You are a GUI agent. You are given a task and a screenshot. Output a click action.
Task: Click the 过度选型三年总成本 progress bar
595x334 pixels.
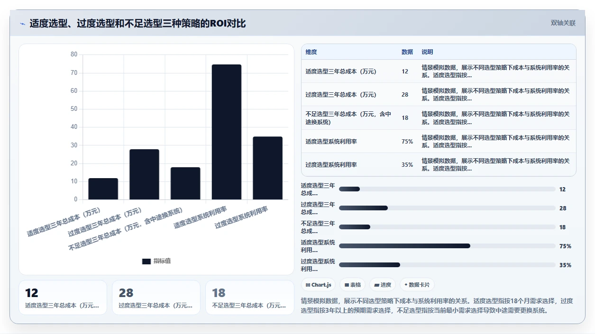point(447,208)
